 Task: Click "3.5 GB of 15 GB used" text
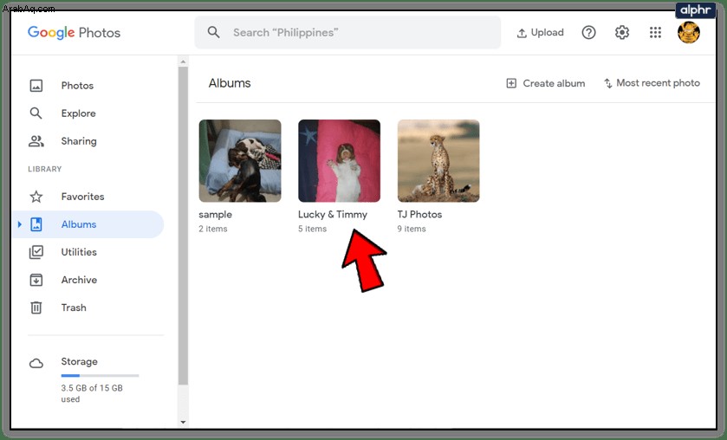pos(92,393)
